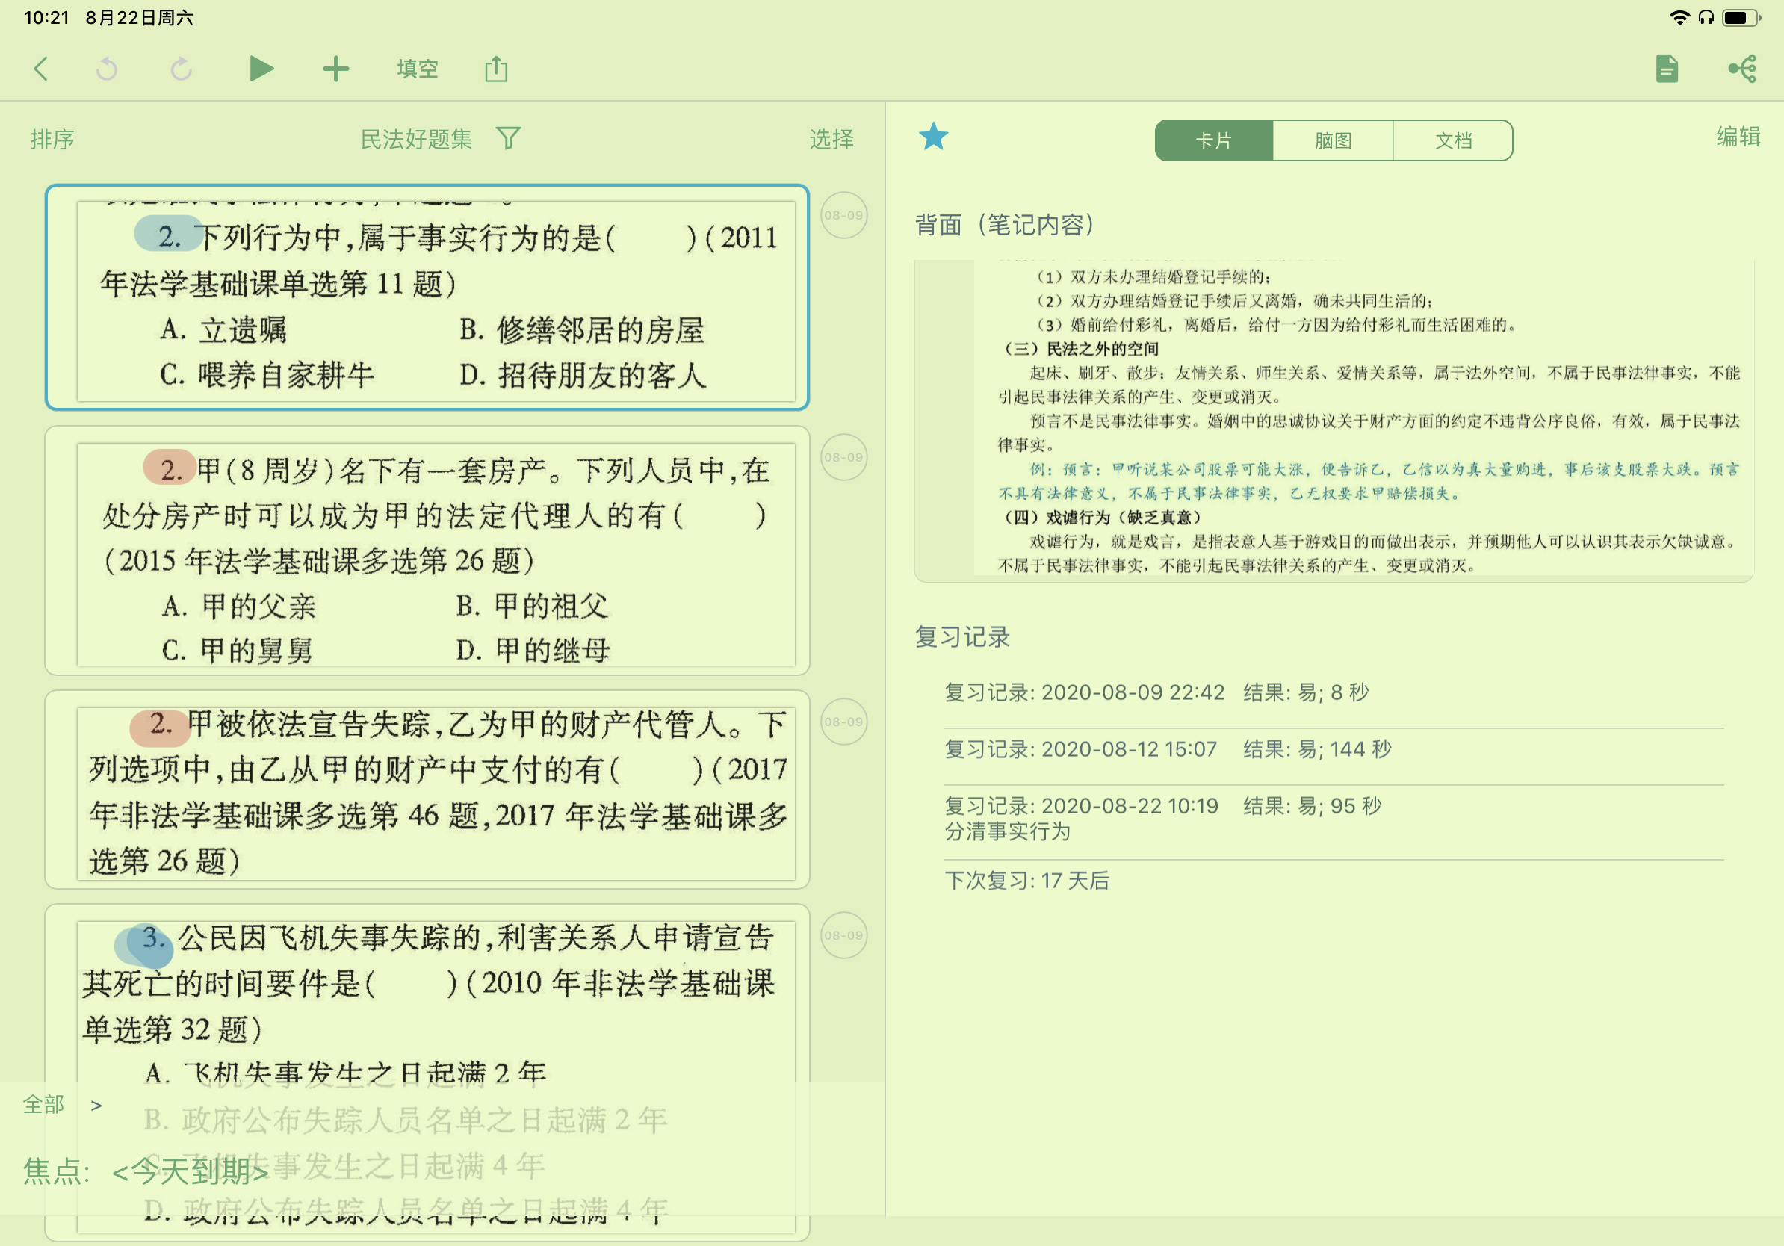The width and height of the screenshot is (1784, 1246).
Task: Click the headphones status icon
Action: pyautogui.click(x=1706, y=17)
